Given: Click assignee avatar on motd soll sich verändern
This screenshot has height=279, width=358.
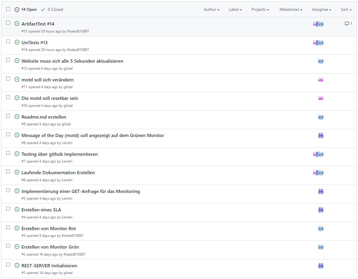Looking at the screenshot, I should point(321,80).
